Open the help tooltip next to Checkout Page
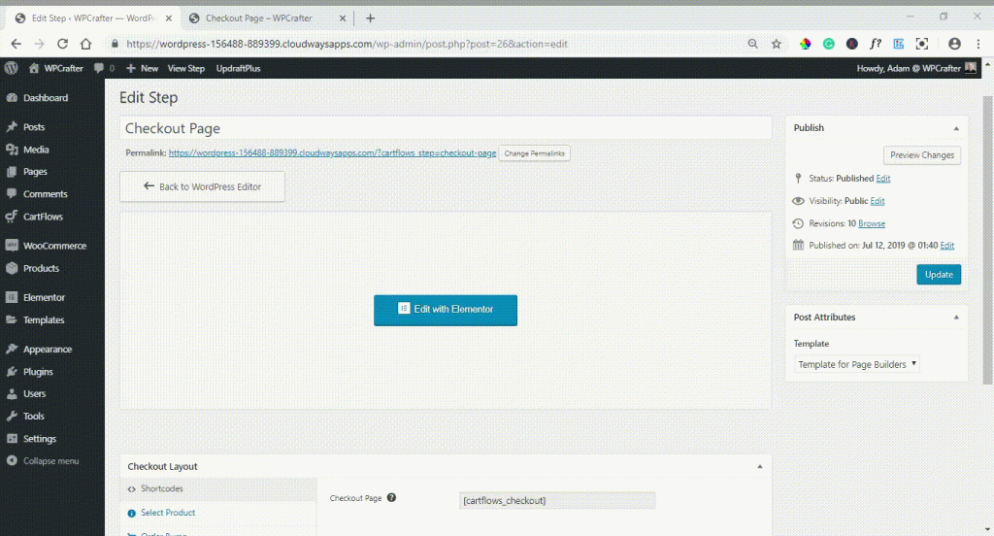994x536 pixels. 392,497
